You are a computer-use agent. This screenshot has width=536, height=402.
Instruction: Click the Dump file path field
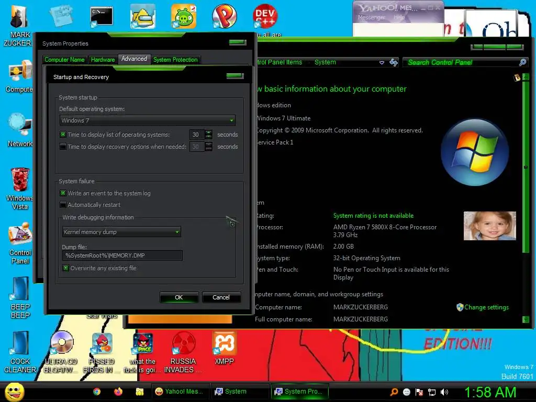click(x=122, y=255)
